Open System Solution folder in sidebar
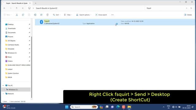 click(x=13, y=73)
